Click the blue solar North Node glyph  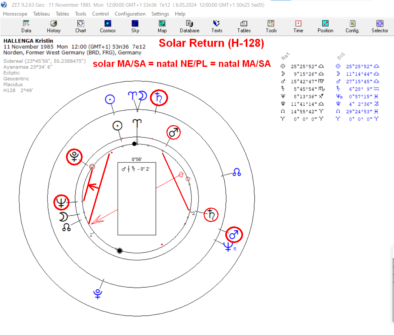[x=237, y=172]
